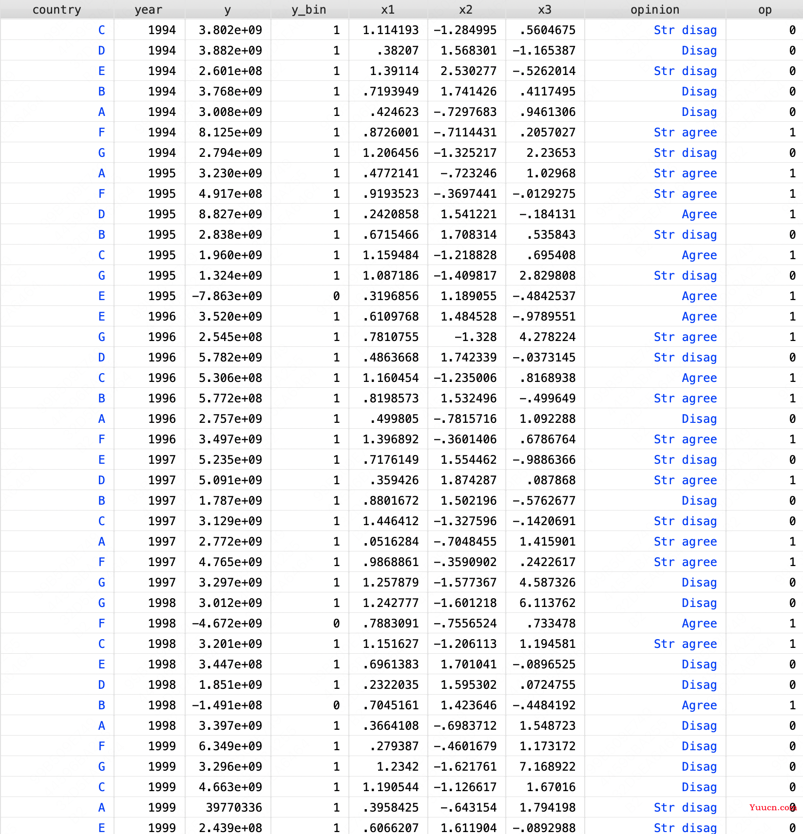
Task: Select x3 value 1.67016
Action: tap(551, 787)
